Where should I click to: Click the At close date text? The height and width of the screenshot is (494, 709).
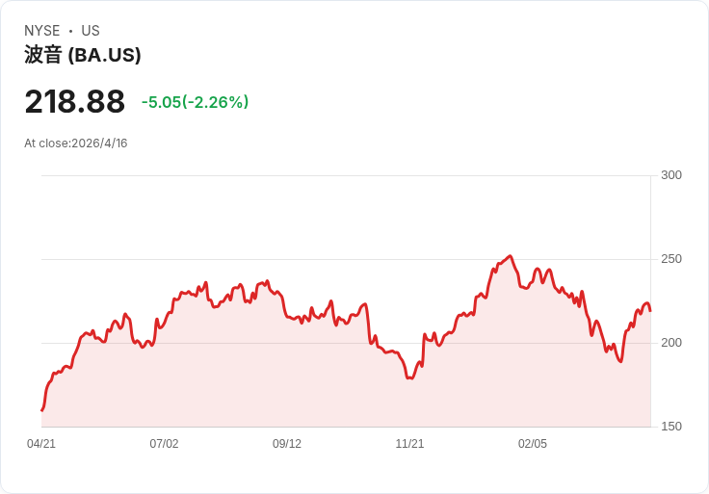76,143
